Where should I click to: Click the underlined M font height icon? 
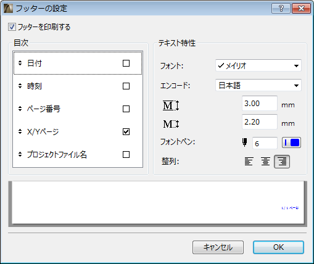(171, 105)
